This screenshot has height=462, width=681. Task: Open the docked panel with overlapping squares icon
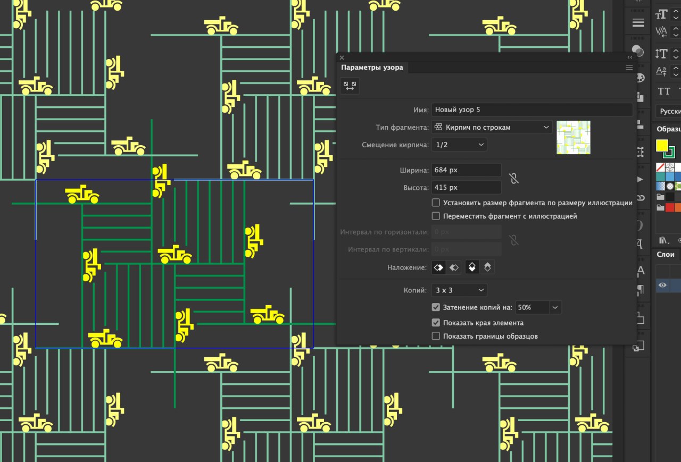click(638, 347)
